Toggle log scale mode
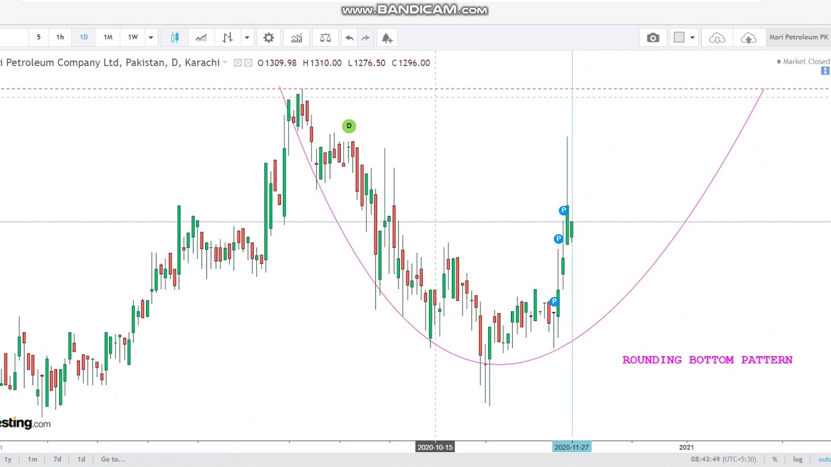This screenshot has width=831, height=467. [797, 459]
